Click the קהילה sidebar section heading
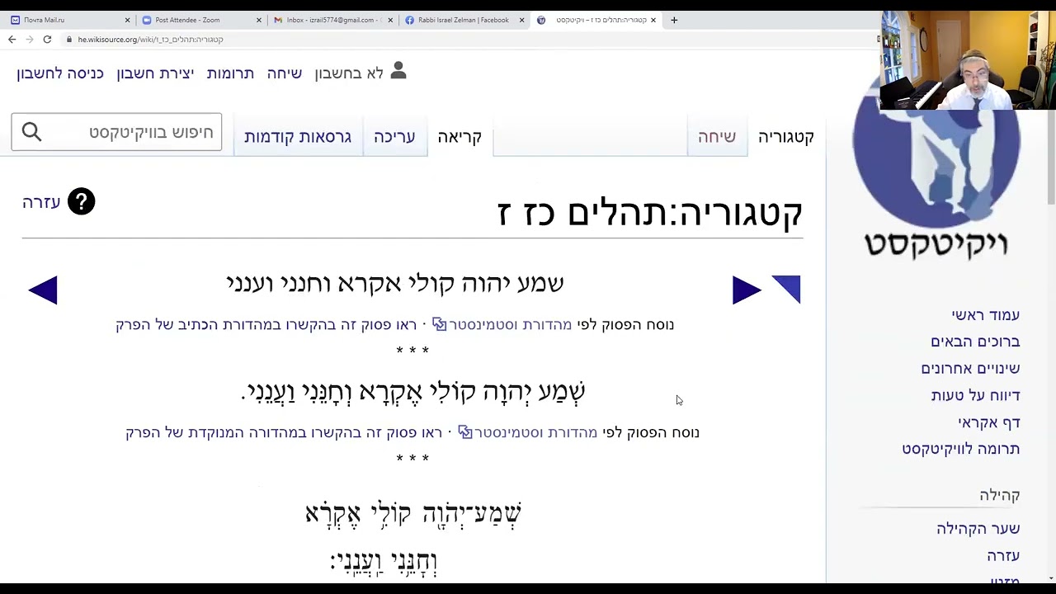 [x=1000, y=495]
